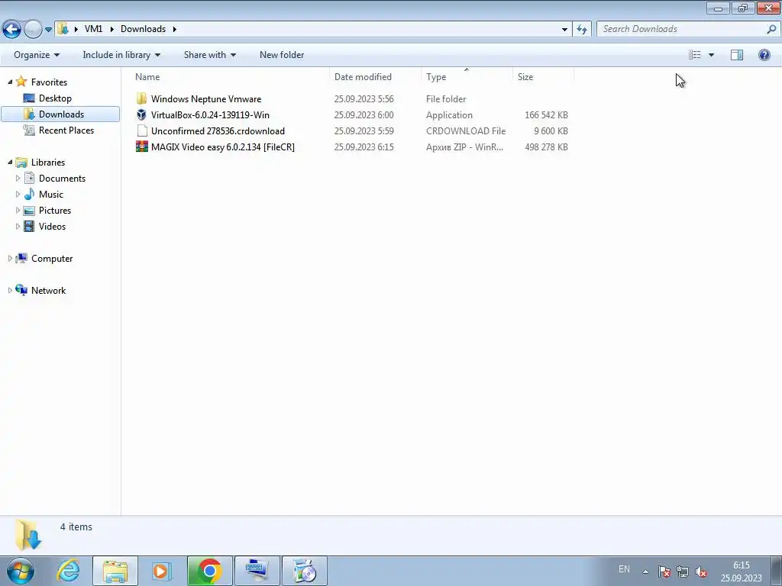The height and width of the screenshot is (586, 782).
Task: Open Favorites star item
Action: point(41,82)
